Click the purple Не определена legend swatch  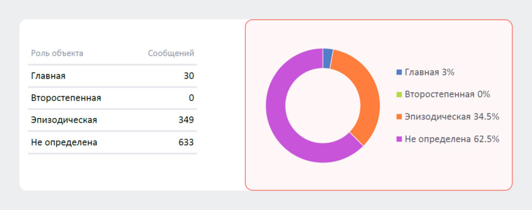click(399, 139)
